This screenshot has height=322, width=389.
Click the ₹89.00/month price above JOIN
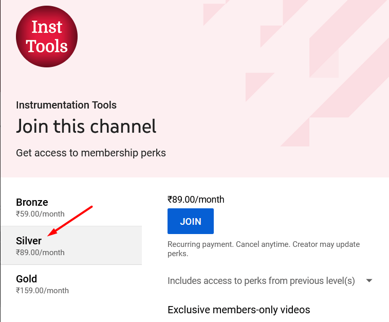196,200
